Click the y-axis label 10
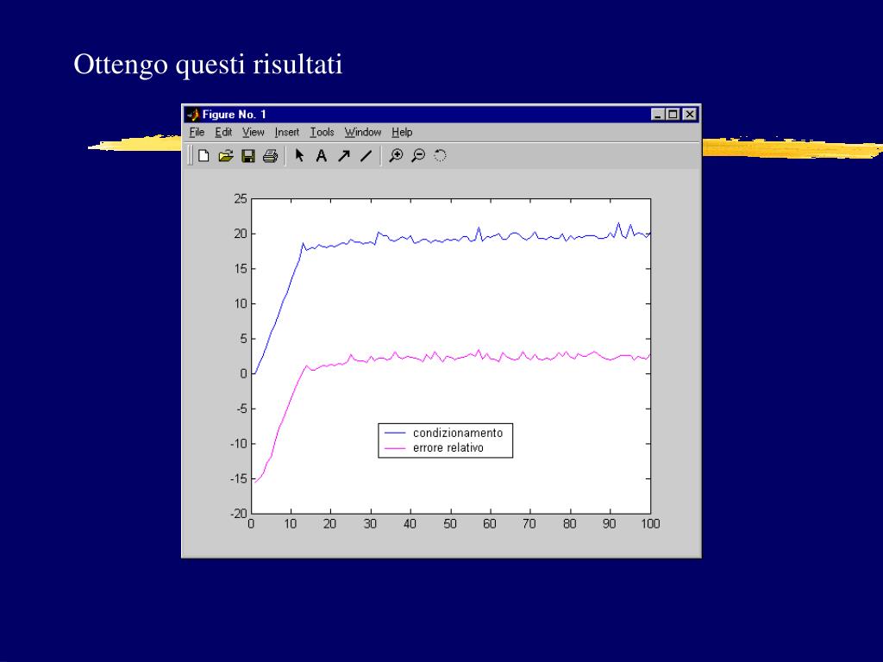Image resolution: width=883 pixels, height=662 pixels. [241, 303]
